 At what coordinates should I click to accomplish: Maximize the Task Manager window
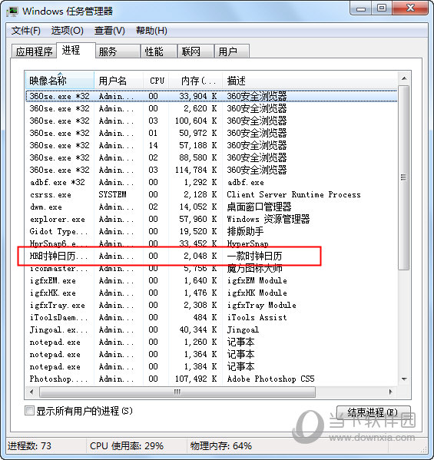pyautogui.click(x=382, y=8)
